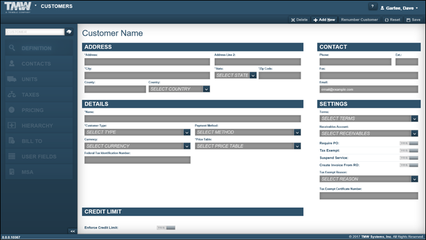Click the Save button
This screenshot has height=240, width=426.
[x=413, y=20]
